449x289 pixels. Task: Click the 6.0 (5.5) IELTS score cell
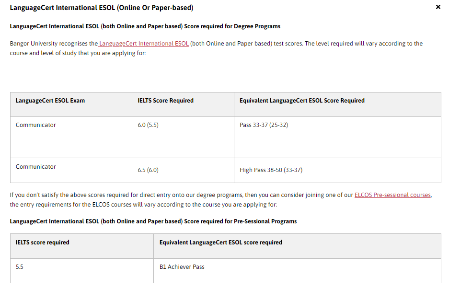coord(183,137)
